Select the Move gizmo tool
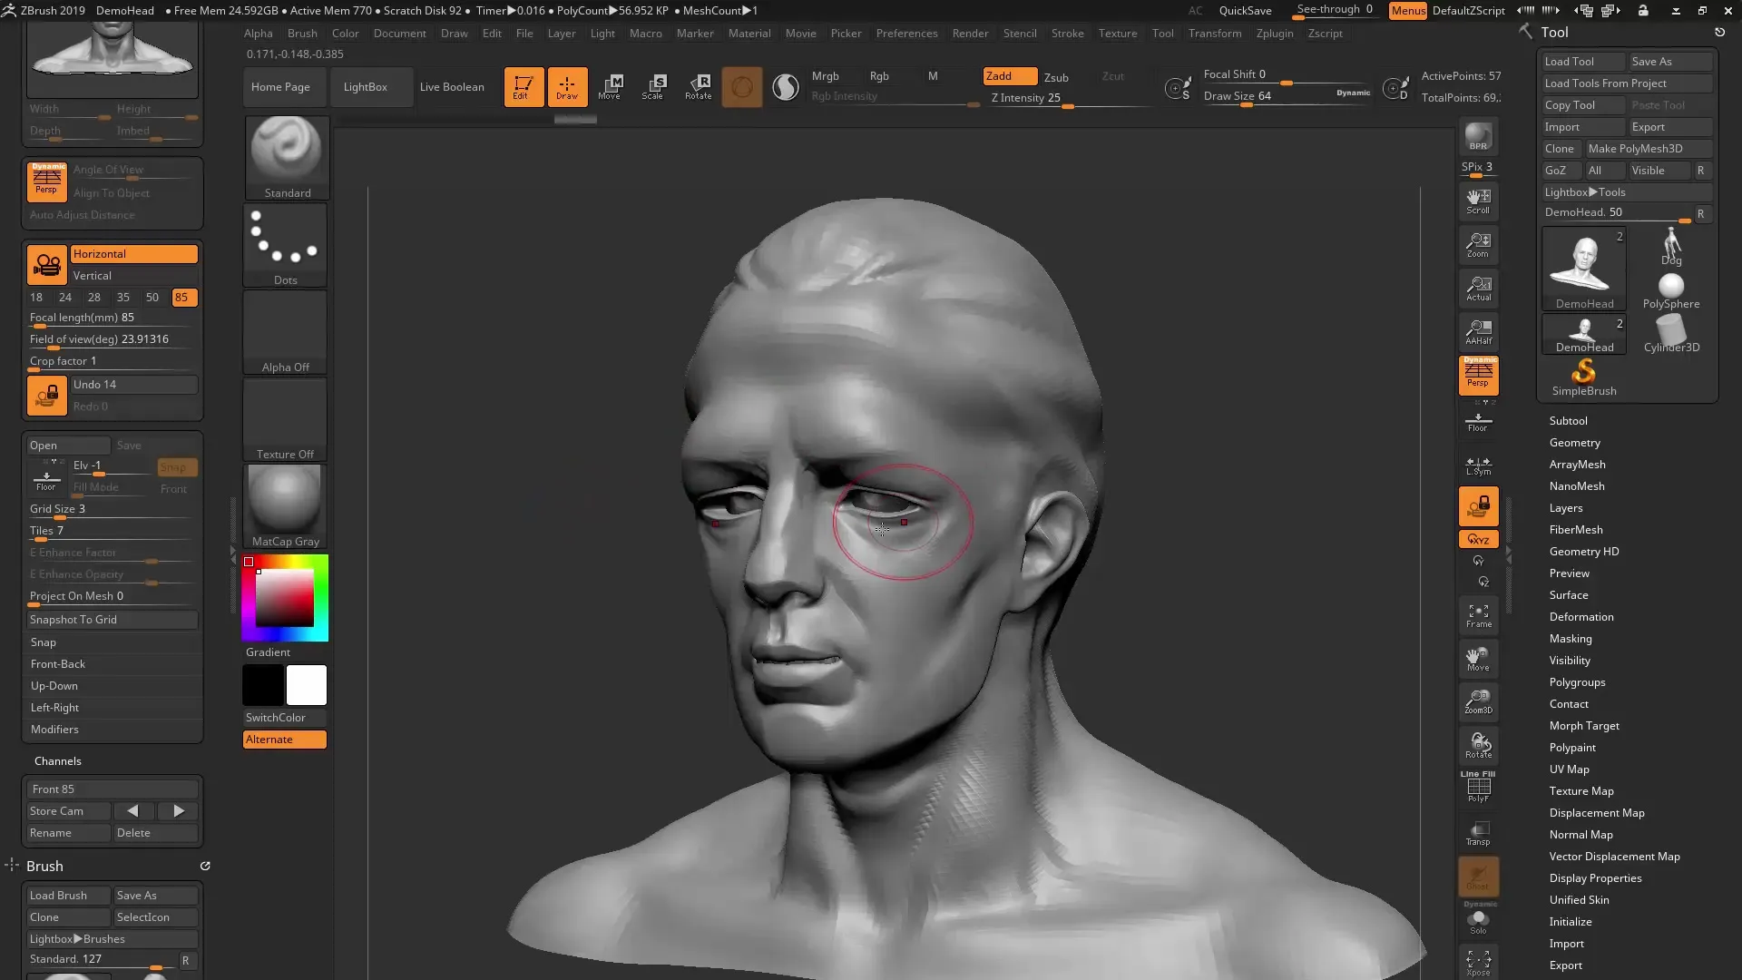Screen dimensions: 1742x980 [x=610, y=87]
